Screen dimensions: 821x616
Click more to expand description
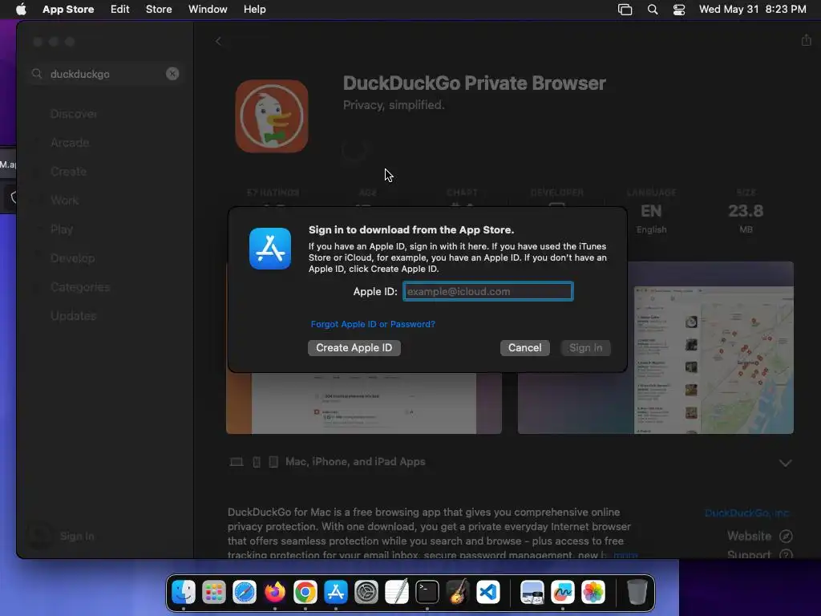625,554
